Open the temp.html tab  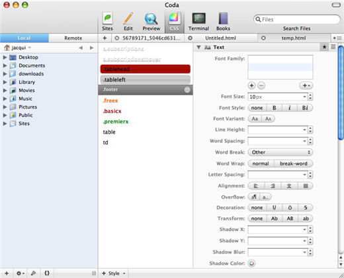click(294, 38)
